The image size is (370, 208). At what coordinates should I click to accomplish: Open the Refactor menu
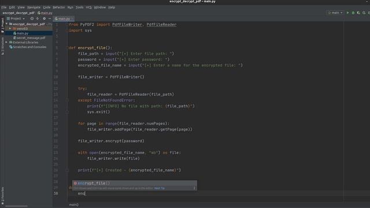click(x=59, y=8)
